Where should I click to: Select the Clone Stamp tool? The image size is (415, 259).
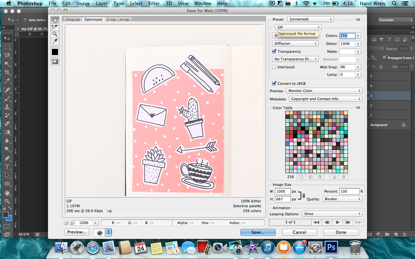tap(7, 107)
